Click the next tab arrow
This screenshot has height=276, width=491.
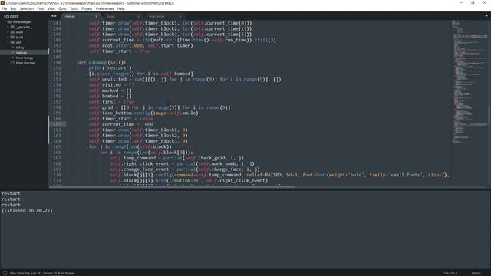point(56,16)
